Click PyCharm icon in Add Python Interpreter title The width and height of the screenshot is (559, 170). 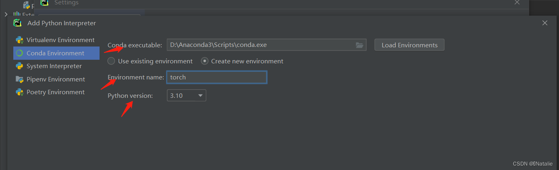click(x=17, y=23)
